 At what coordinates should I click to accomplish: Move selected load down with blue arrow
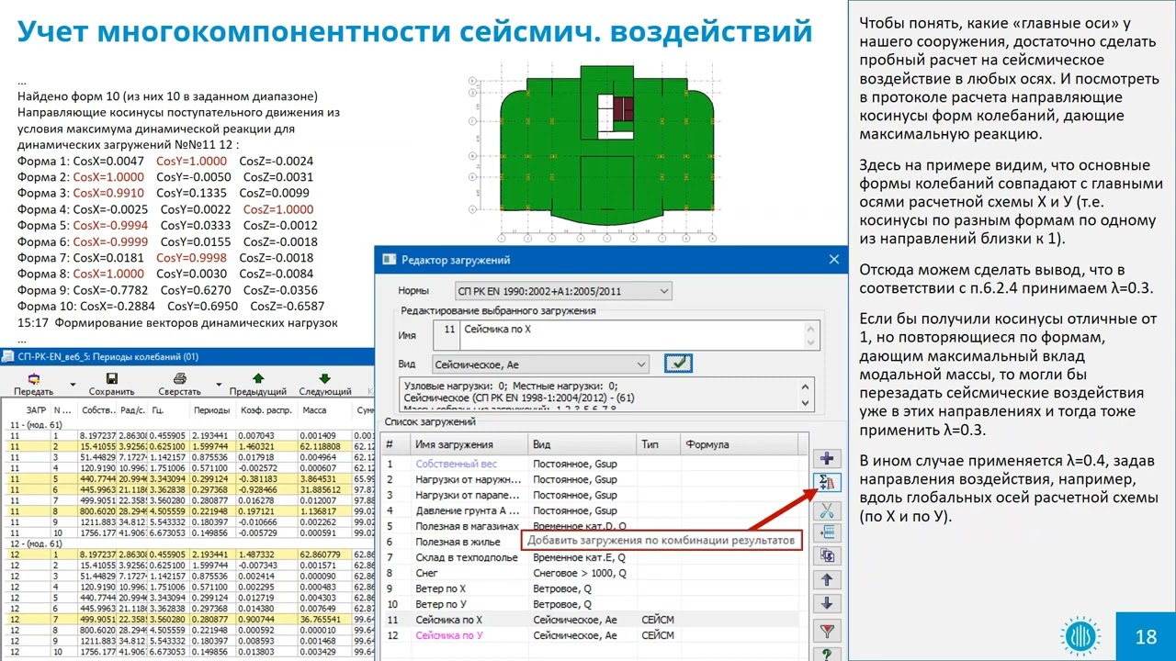pyautogui.click(x=828, y=603)
